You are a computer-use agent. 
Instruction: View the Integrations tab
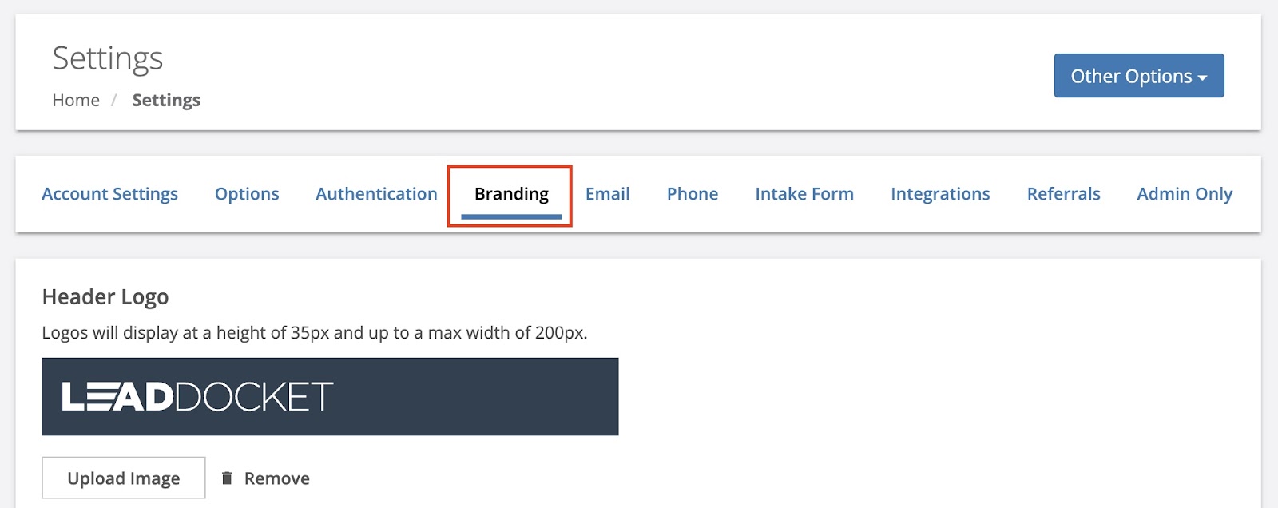pyautogui.click(x=940, y=194)
